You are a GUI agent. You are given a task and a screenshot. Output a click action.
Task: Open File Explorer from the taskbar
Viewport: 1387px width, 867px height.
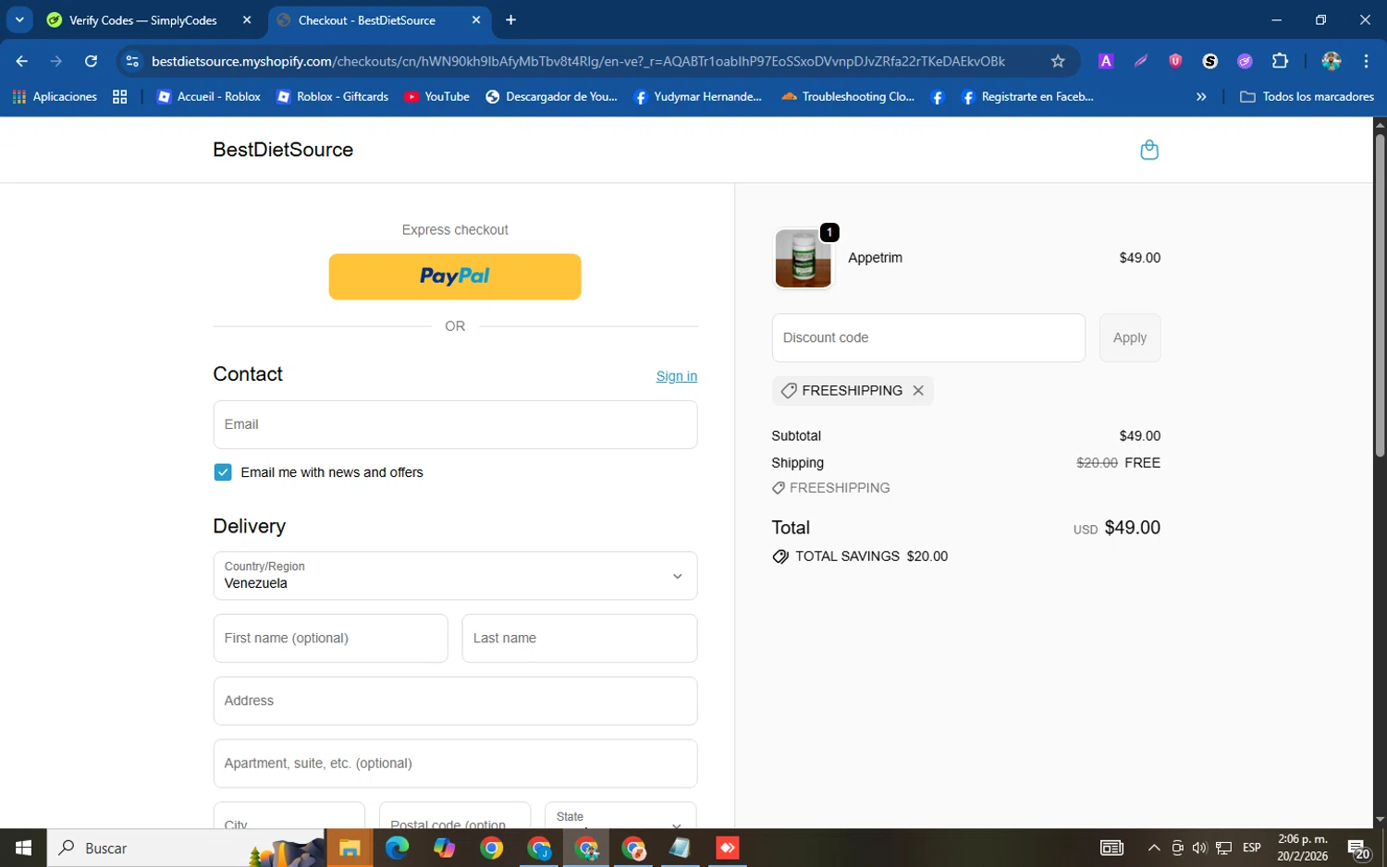350,848
